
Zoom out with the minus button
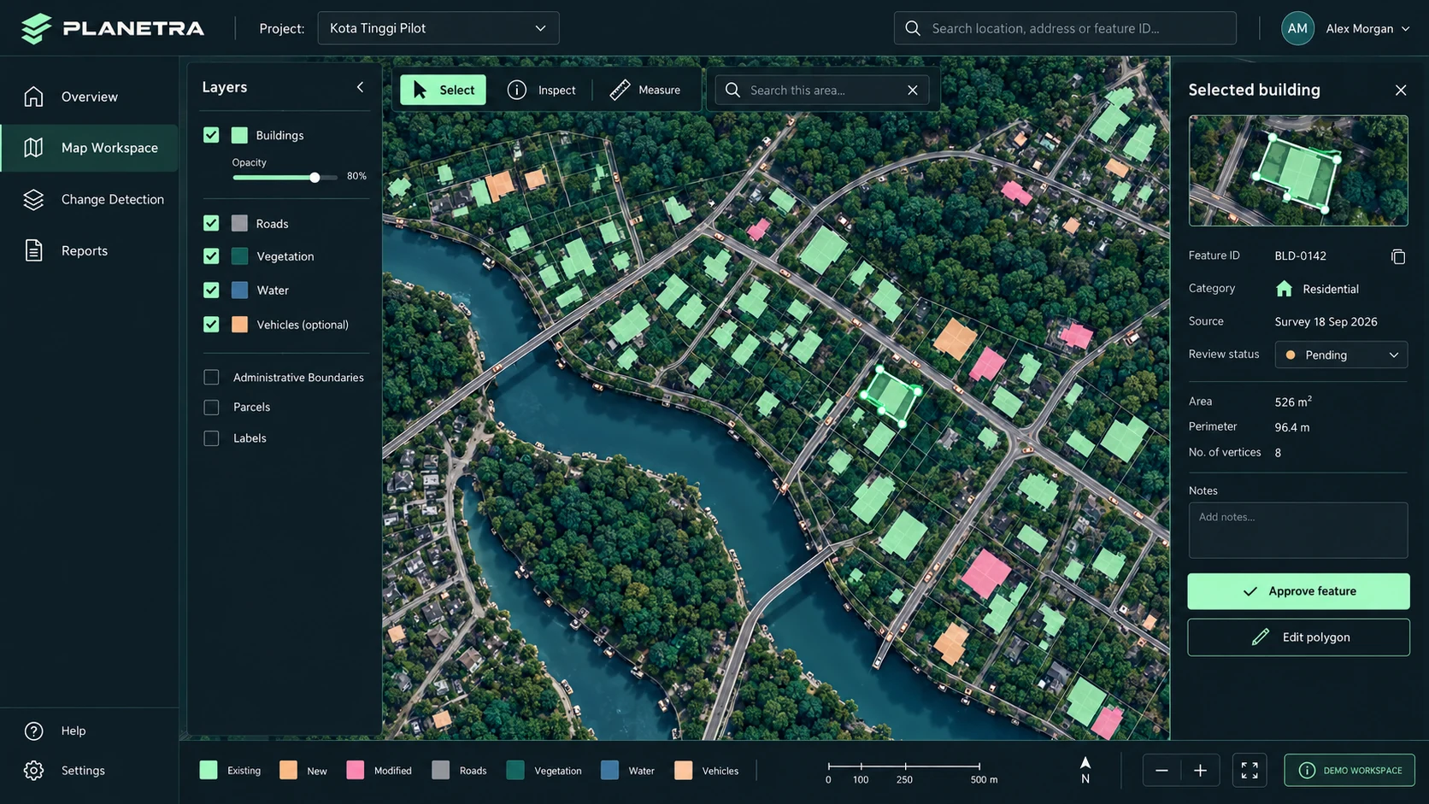[x=1161, y=771]
